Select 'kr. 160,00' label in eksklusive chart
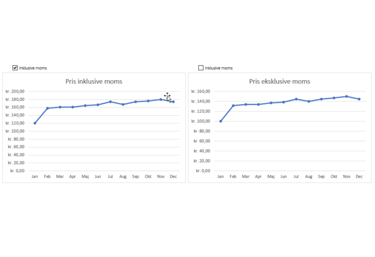 (x=201, y=91)
